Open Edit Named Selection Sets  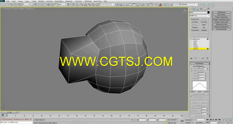click(98, 5)
